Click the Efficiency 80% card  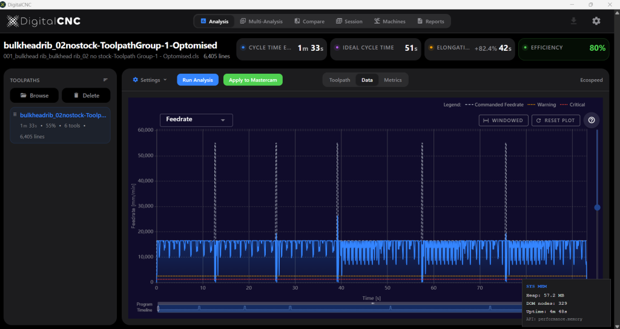click(564, 49)
